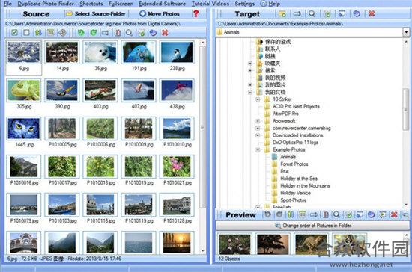412x272 pixels.
Task: Click blue globe icon in Source toolbar
Action: click(153, 33)
